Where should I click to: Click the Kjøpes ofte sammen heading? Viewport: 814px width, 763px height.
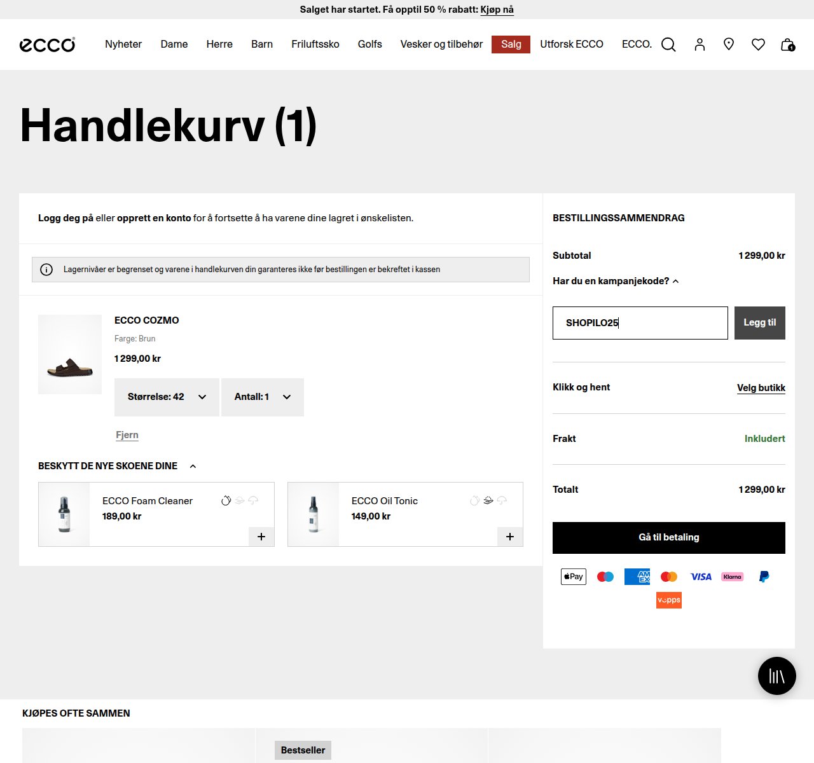[x=76, y=713]
